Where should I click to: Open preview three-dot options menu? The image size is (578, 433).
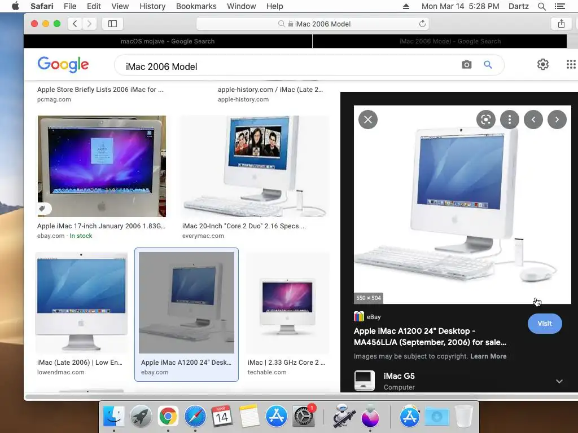point(510,120)
